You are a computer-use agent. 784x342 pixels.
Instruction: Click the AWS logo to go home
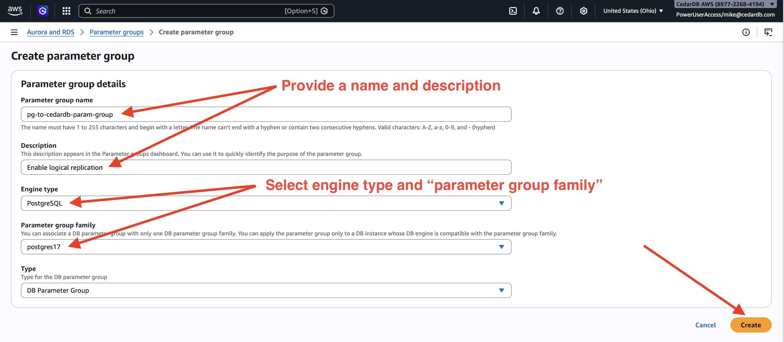click(15, 11)
